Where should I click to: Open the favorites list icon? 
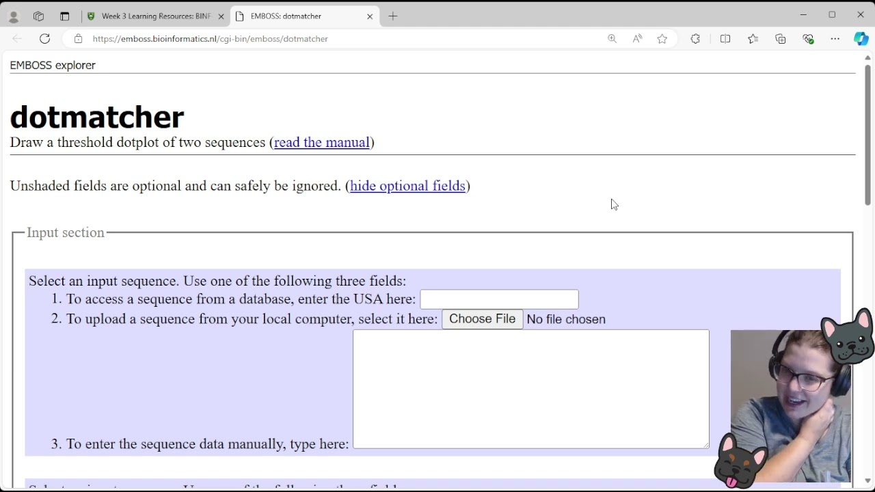pyautogui.click(x=753, y=39)
